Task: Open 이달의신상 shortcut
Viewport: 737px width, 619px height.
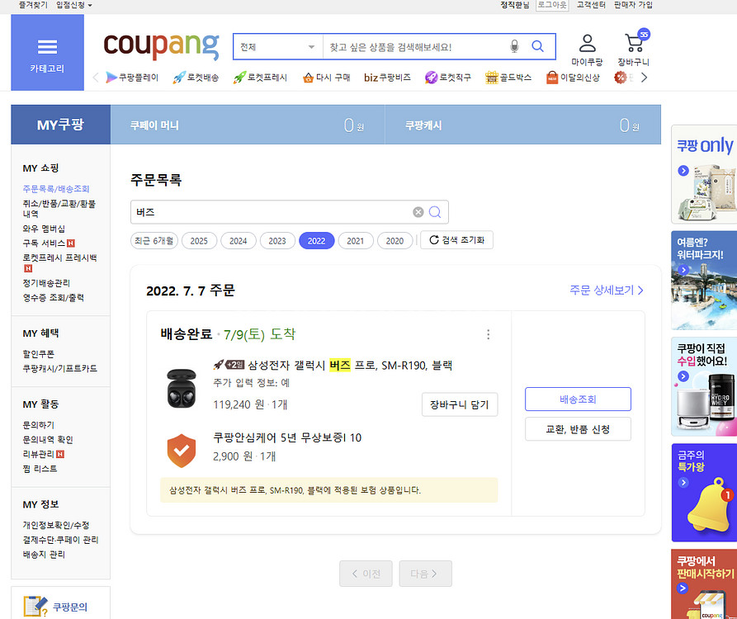Action: pyautogui.click(x=573, y=78)
